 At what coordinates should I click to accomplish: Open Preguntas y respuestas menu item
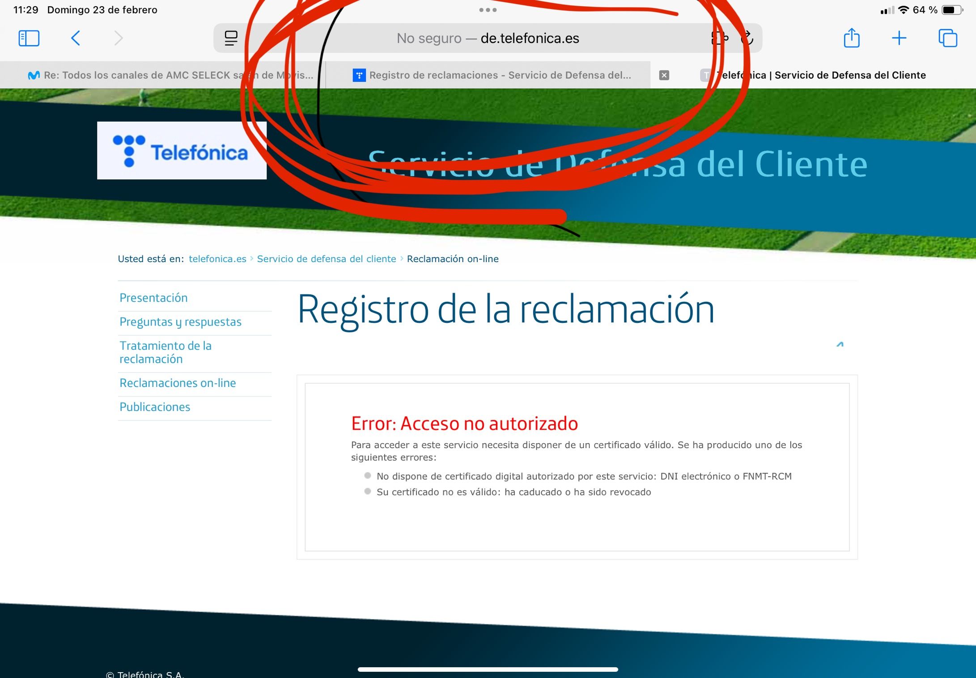coord(180,322)
